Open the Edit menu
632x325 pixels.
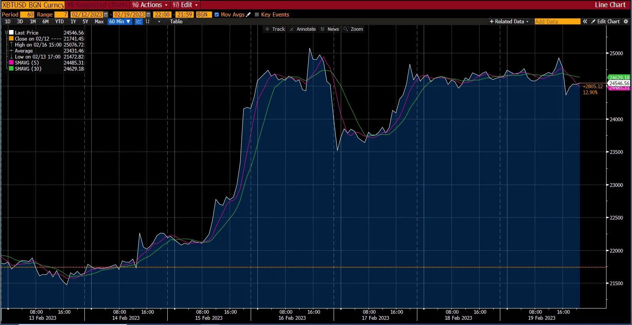click(x=185, y=5)
